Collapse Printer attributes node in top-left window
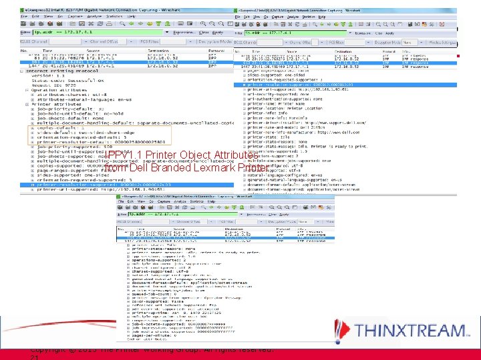The height and width of the screenshot is (360, 481). pos(27,105)
